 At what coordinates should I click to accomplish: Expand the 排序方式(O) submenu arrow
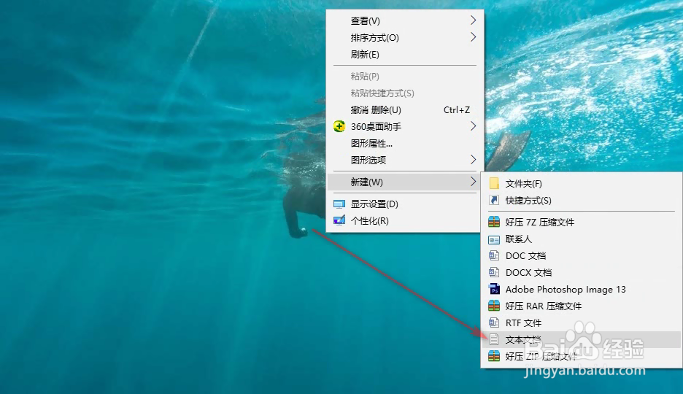click(x=473, y=37)
